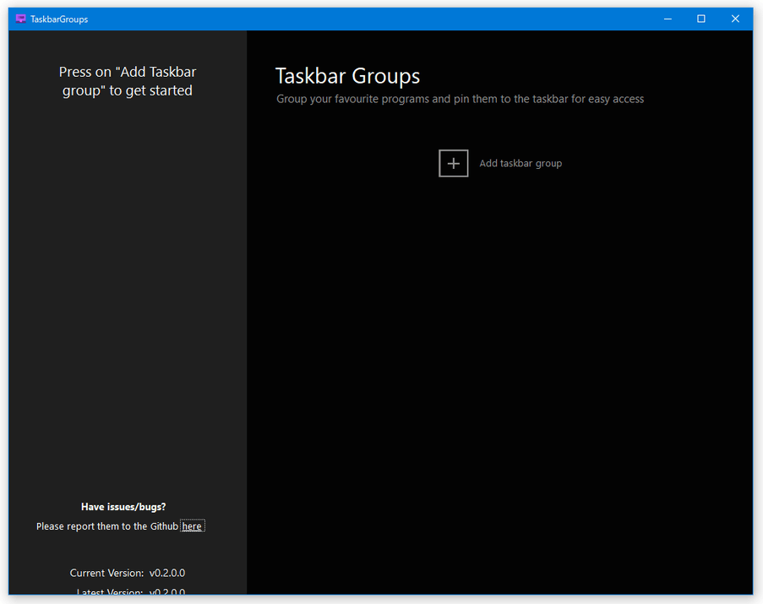The width and height of the screenshot is (763, 604).
Task: Open the Github "here" link
Action: click(192, 526)
